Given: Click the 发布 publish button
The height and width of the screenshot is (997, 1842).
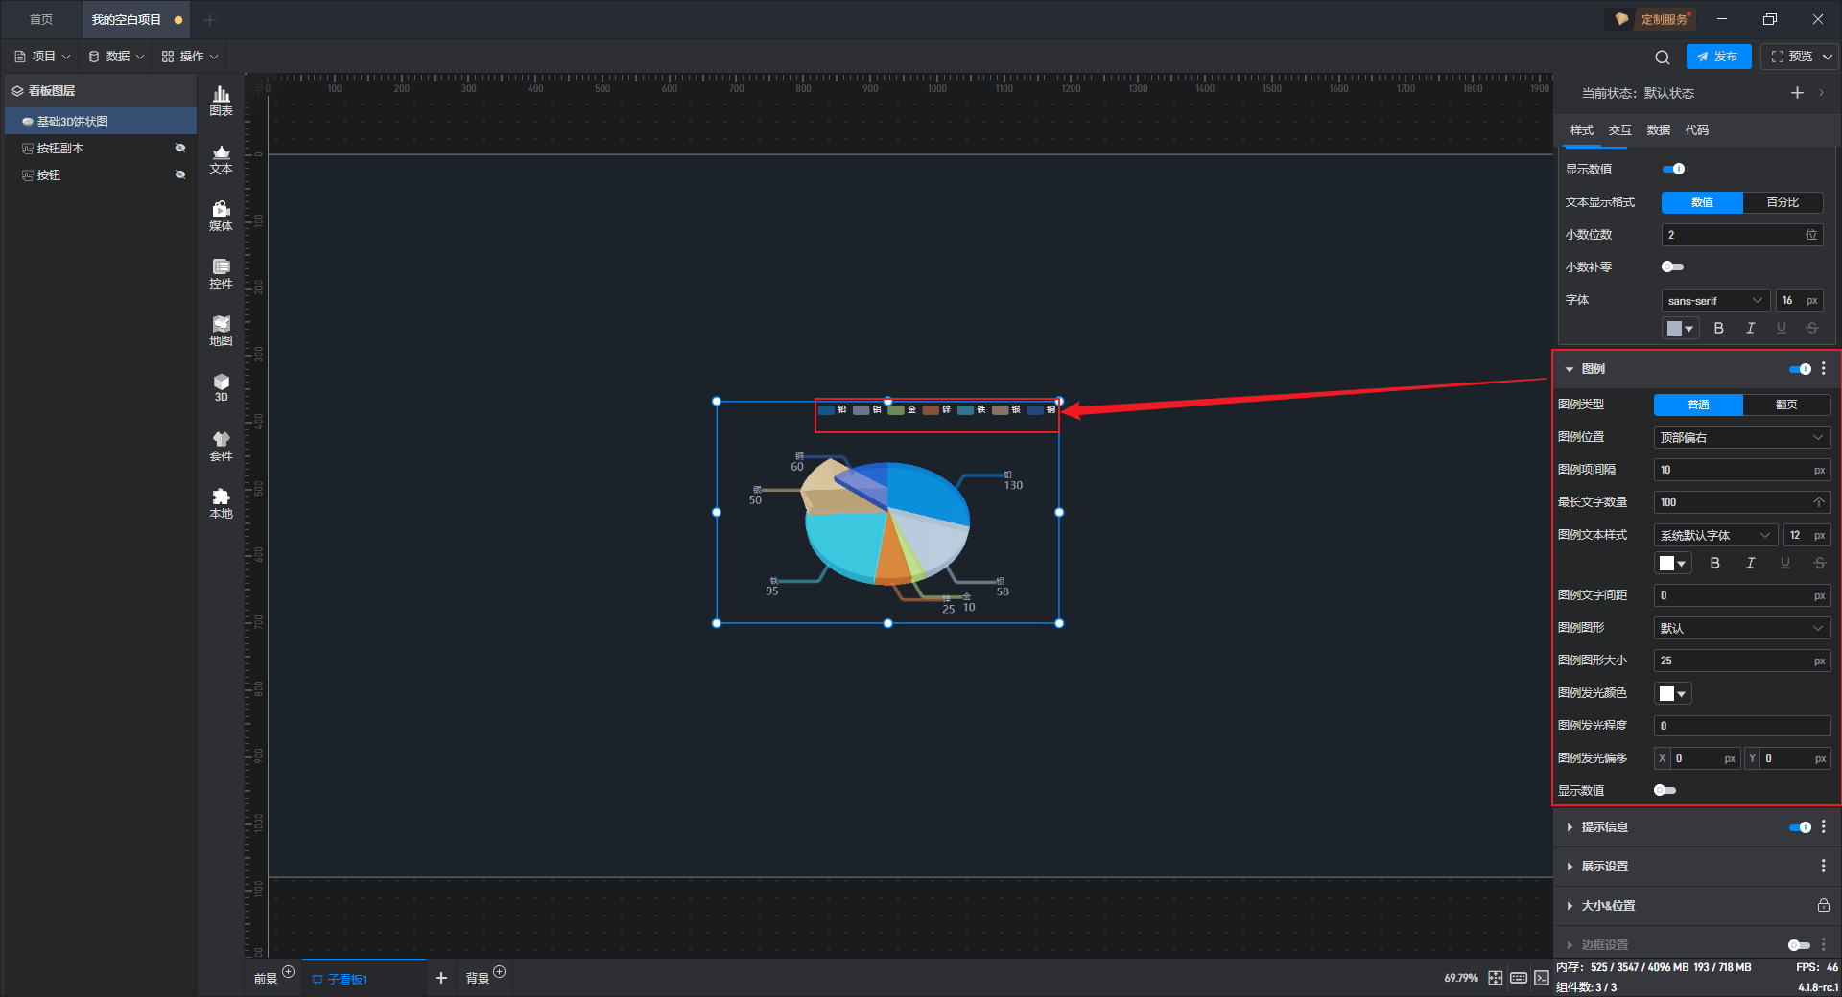Looking at the screenshot, I should pyautogui.click(x=1718, y=57).
